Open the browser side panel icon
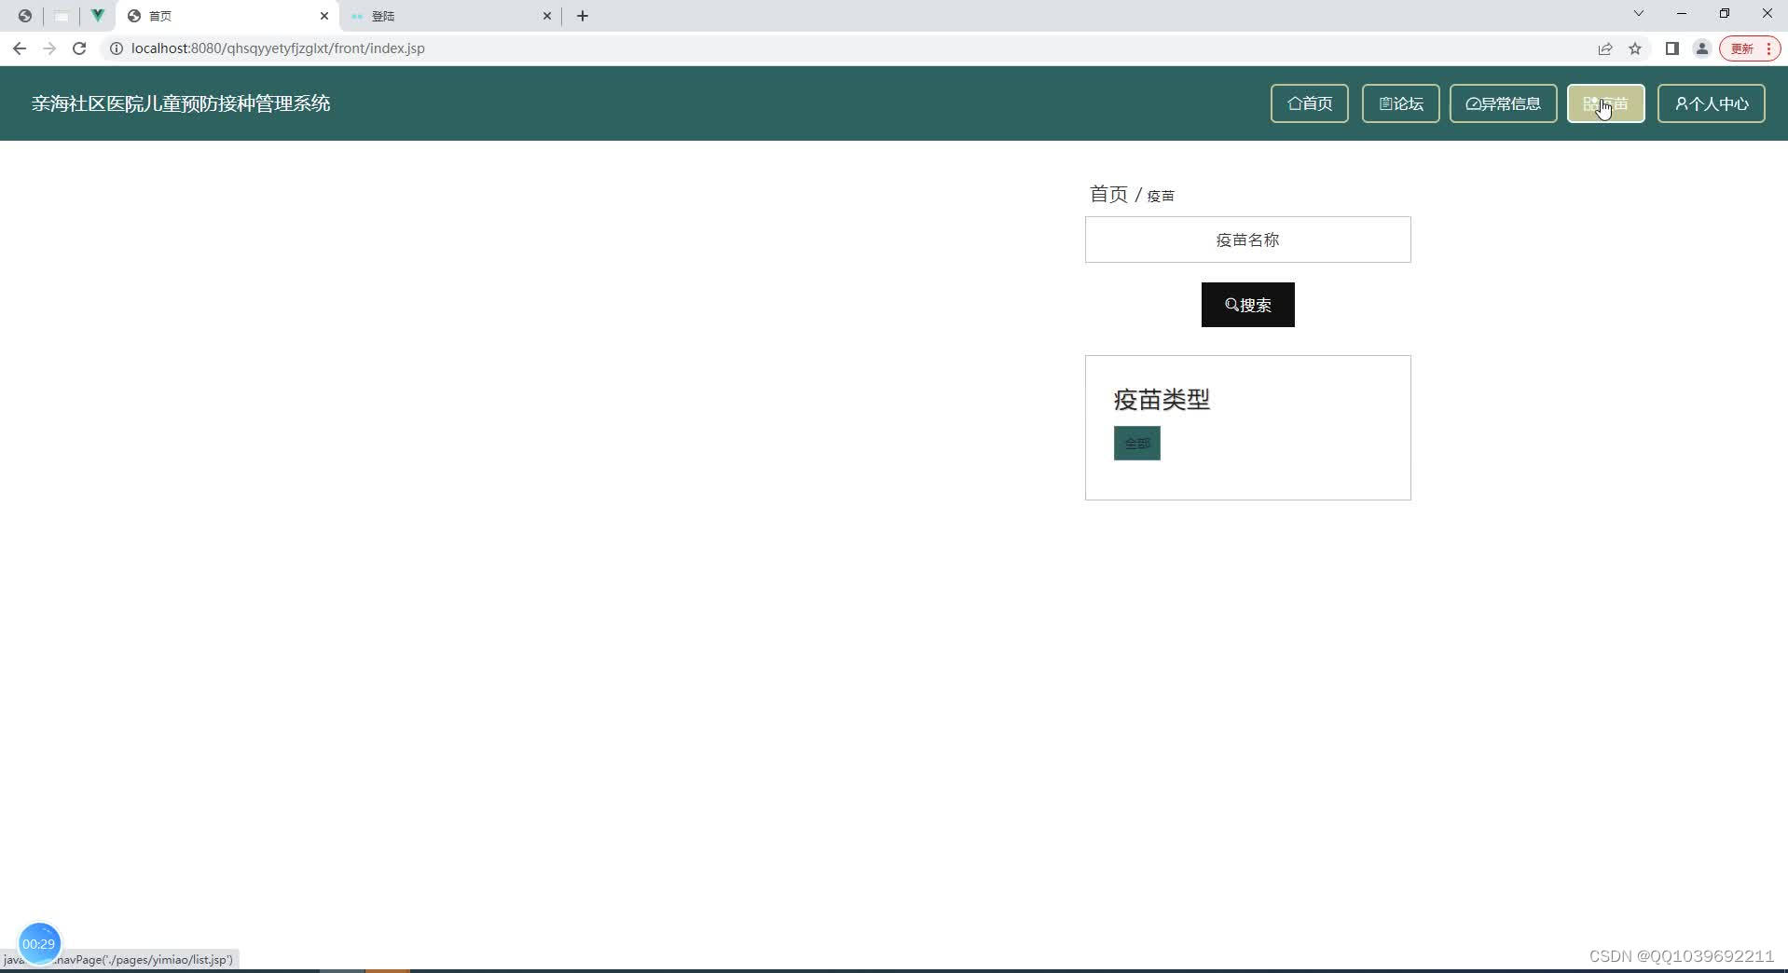This screenshot has height=973, width=1788. pos(1671,48)
